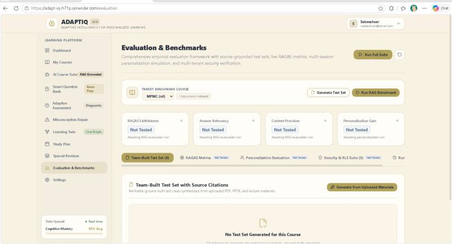Click Run Full Suite button
The image size is (452, 244).
coord(373,55)
